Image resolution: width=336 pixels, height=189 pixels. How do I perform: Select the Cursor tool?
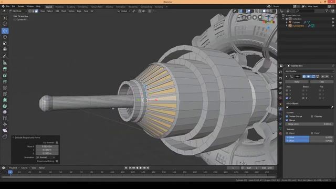[5, 24]
